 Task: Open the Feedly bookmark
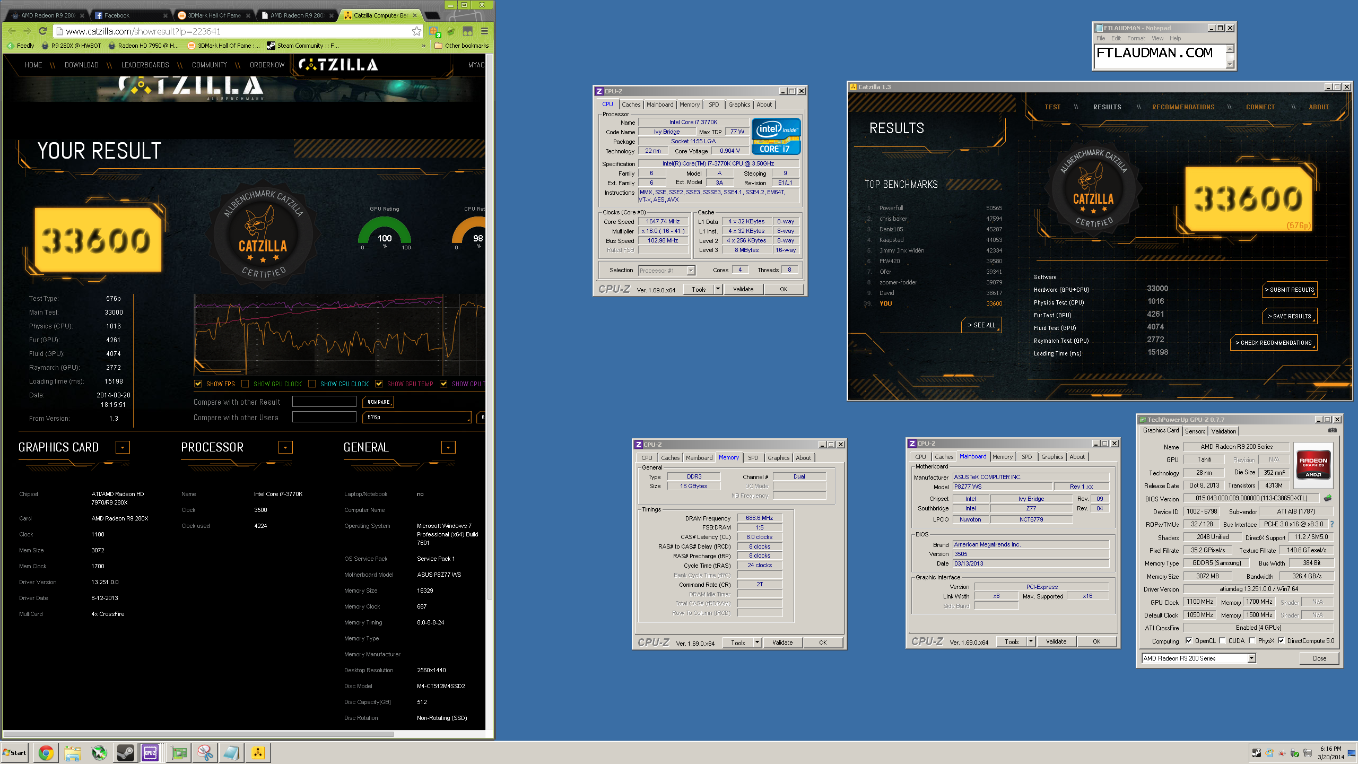pos(21,46)
